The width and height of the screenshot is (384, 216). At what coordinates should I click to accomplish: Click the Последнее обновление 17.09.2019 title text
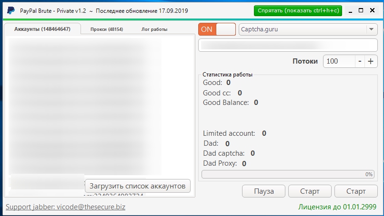(142, 11)
